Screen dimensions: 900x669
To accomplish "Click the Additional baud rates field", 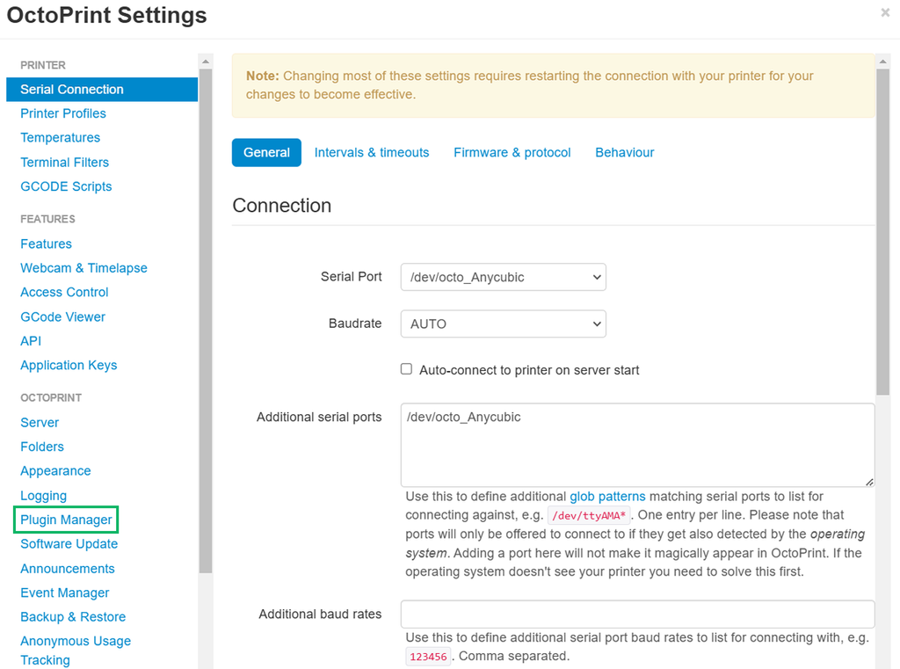I will [637, 614].
